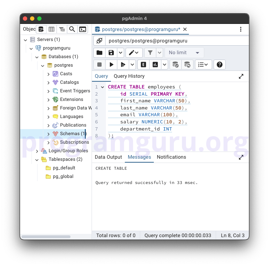Image resolution: width=269 pixels, height=266 pixels.
Task: Click 'Total rows: 0 of 0' status text
Action: click(x=116, y=235)
